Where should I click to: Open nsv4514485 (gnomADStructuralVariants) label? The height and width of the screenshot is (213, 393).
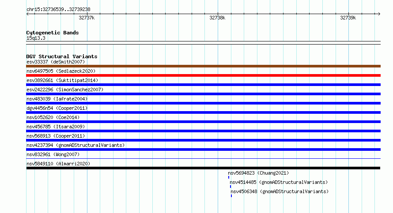pyautogui.click(x=279, y=182)
